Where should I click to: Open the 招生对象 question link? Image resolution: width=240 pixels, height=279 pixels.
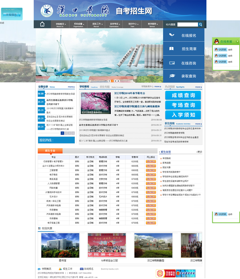pos(167,167)
